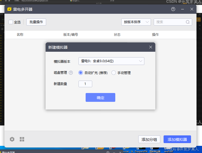Click the LDMultiPlayer lightning logo icon

[x=9, y=9]
